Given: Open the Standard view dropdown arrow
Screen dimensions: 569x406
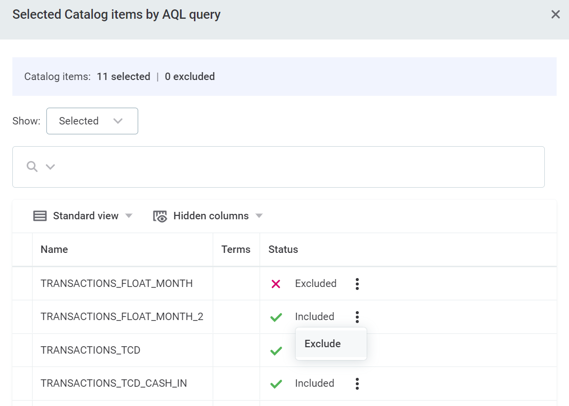Looking at the screenshot, I should point(129,216).
